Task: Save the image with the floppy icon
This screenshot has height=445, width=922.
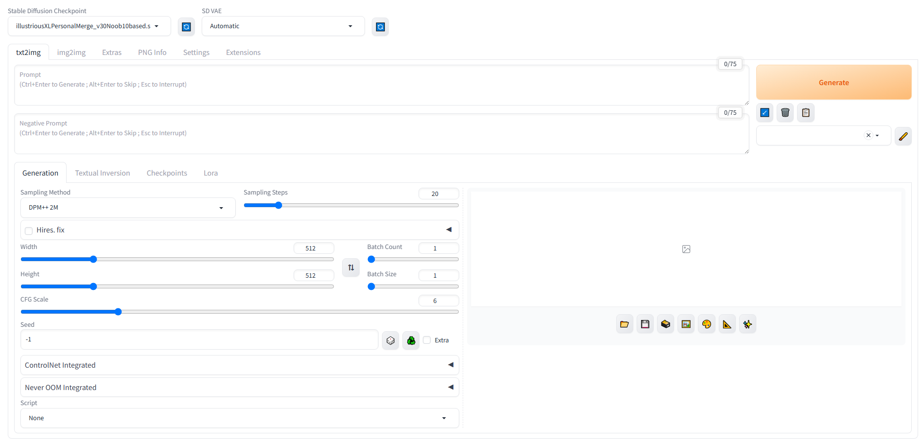Action: (645, 324)
